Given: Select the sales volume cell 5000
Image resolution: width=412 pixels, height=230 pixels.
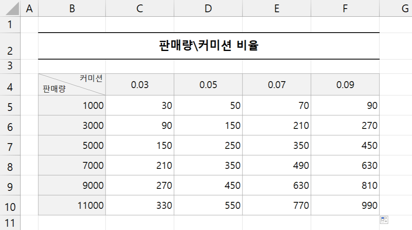Looking at the screenshot, I should [x=72, y=145].
